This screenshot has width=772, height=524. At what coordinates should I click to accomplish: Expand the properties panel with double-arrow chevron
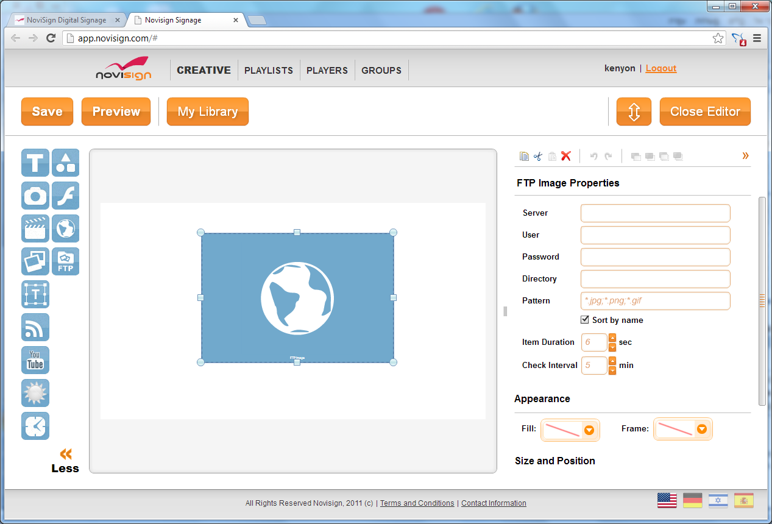pos(745,155)
